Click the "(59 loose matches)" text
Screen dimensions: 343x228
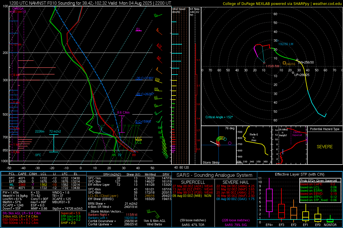193,220
